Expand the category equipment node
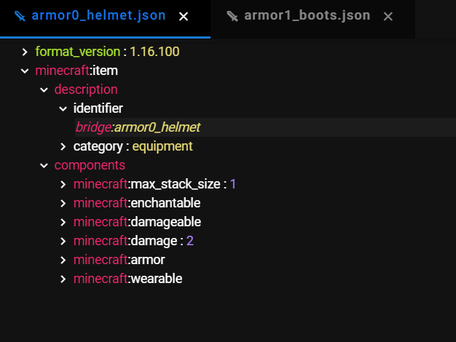The image size is (456, 342). 63,146
